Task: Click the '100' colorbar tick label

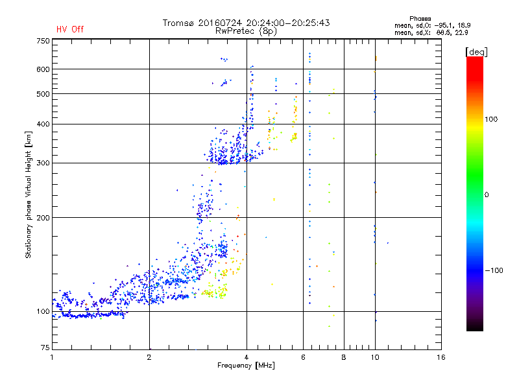Action: click(x=491, y=119)
